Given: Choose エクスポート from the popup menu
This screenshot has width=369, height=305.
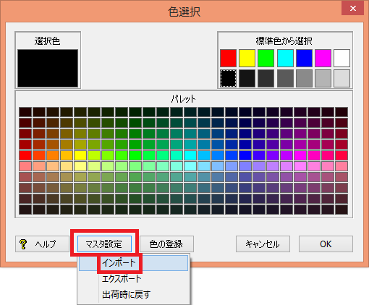Looking at the screenshot, I should click(133, 279).
